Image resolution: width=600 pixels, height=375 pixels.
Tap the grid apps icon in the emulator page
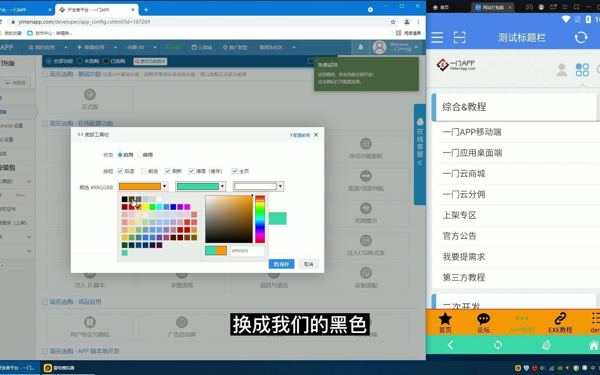pyautogui.click(x=582, y=70)
